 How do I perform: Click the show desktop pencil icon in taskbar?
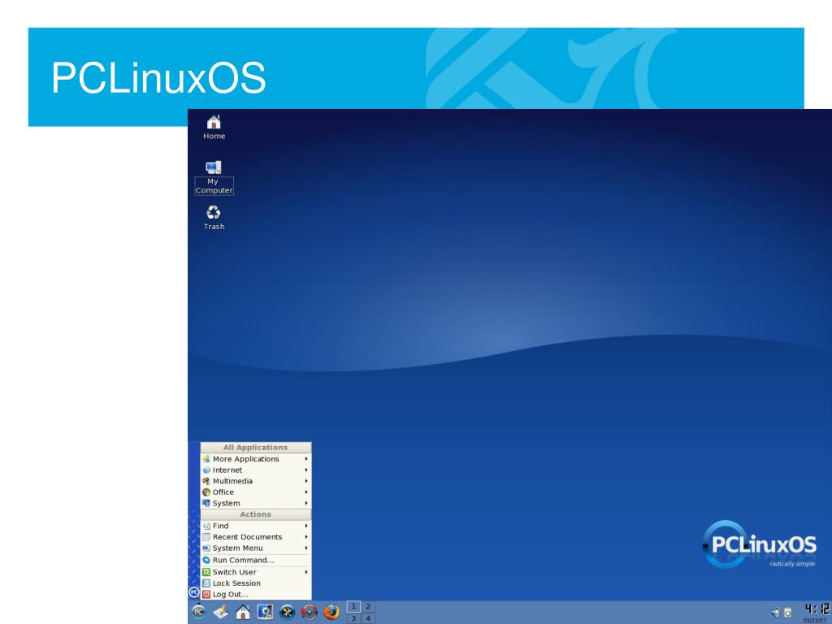coord(221,613)
